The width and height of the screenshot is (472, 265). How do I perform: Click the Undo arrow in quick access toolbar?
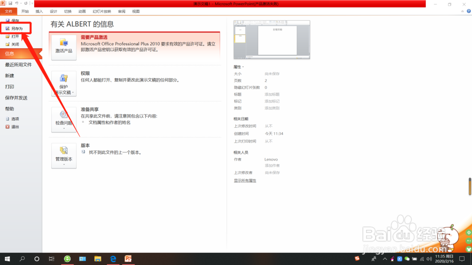[x=17, y=3]
